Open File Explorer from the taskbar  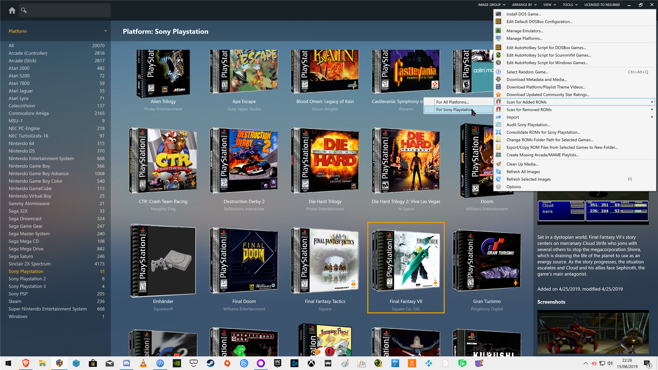click(x=42, y=363)
